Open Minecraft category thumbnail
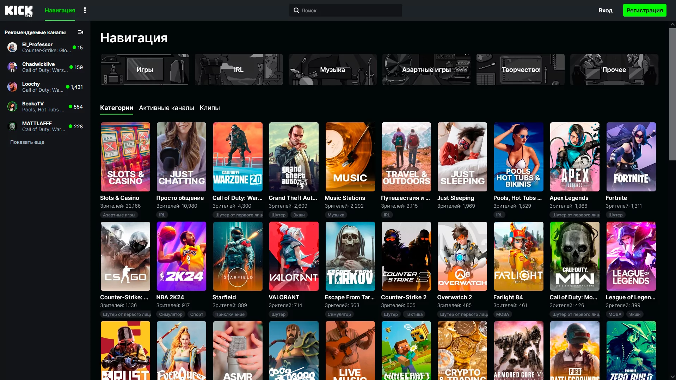The width and height of the screenshot is (676, 380). 406,350
